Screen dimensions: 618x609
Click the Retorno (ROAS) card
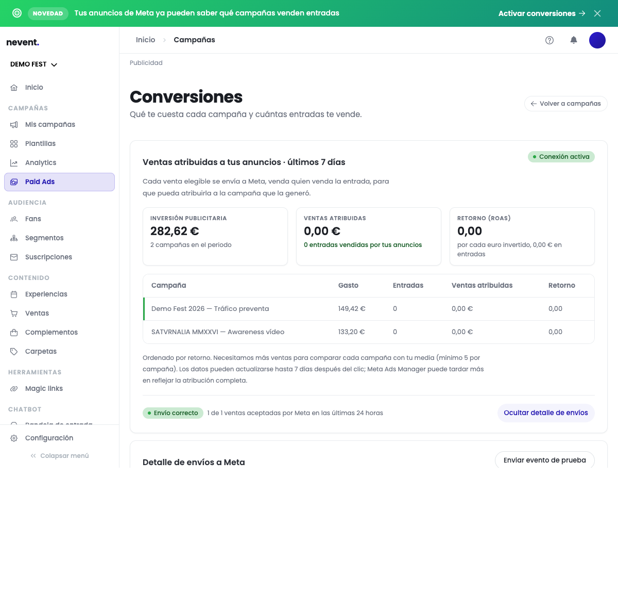(x=522, y=237)
